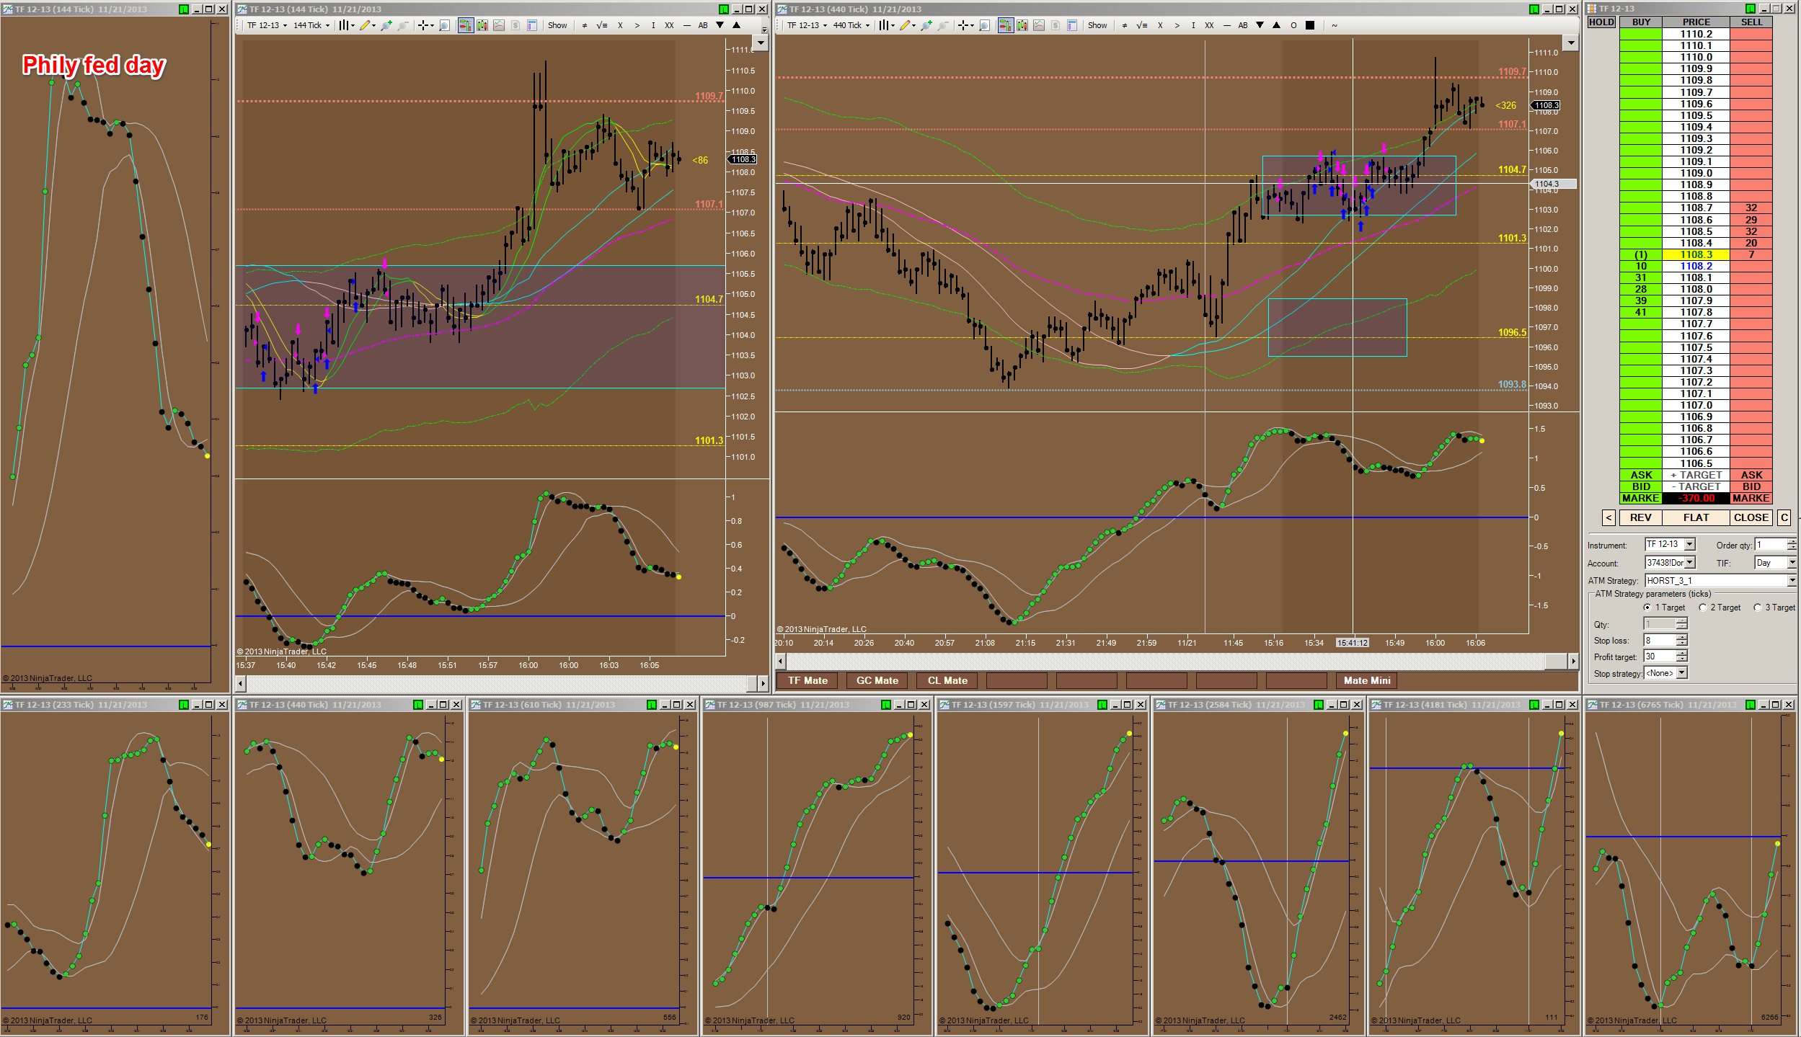1801x1037 pixels.
Task: Select pencil draw tool in large 440 Tick chart
Action: click(906, 25)
